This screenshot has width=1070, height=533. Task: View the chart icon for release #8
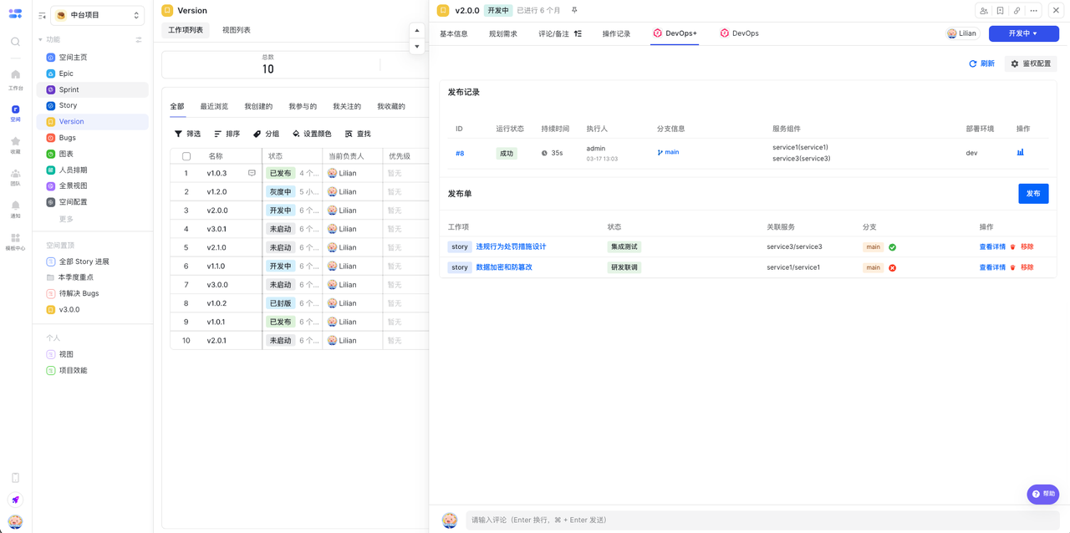tap(1020, 153)
